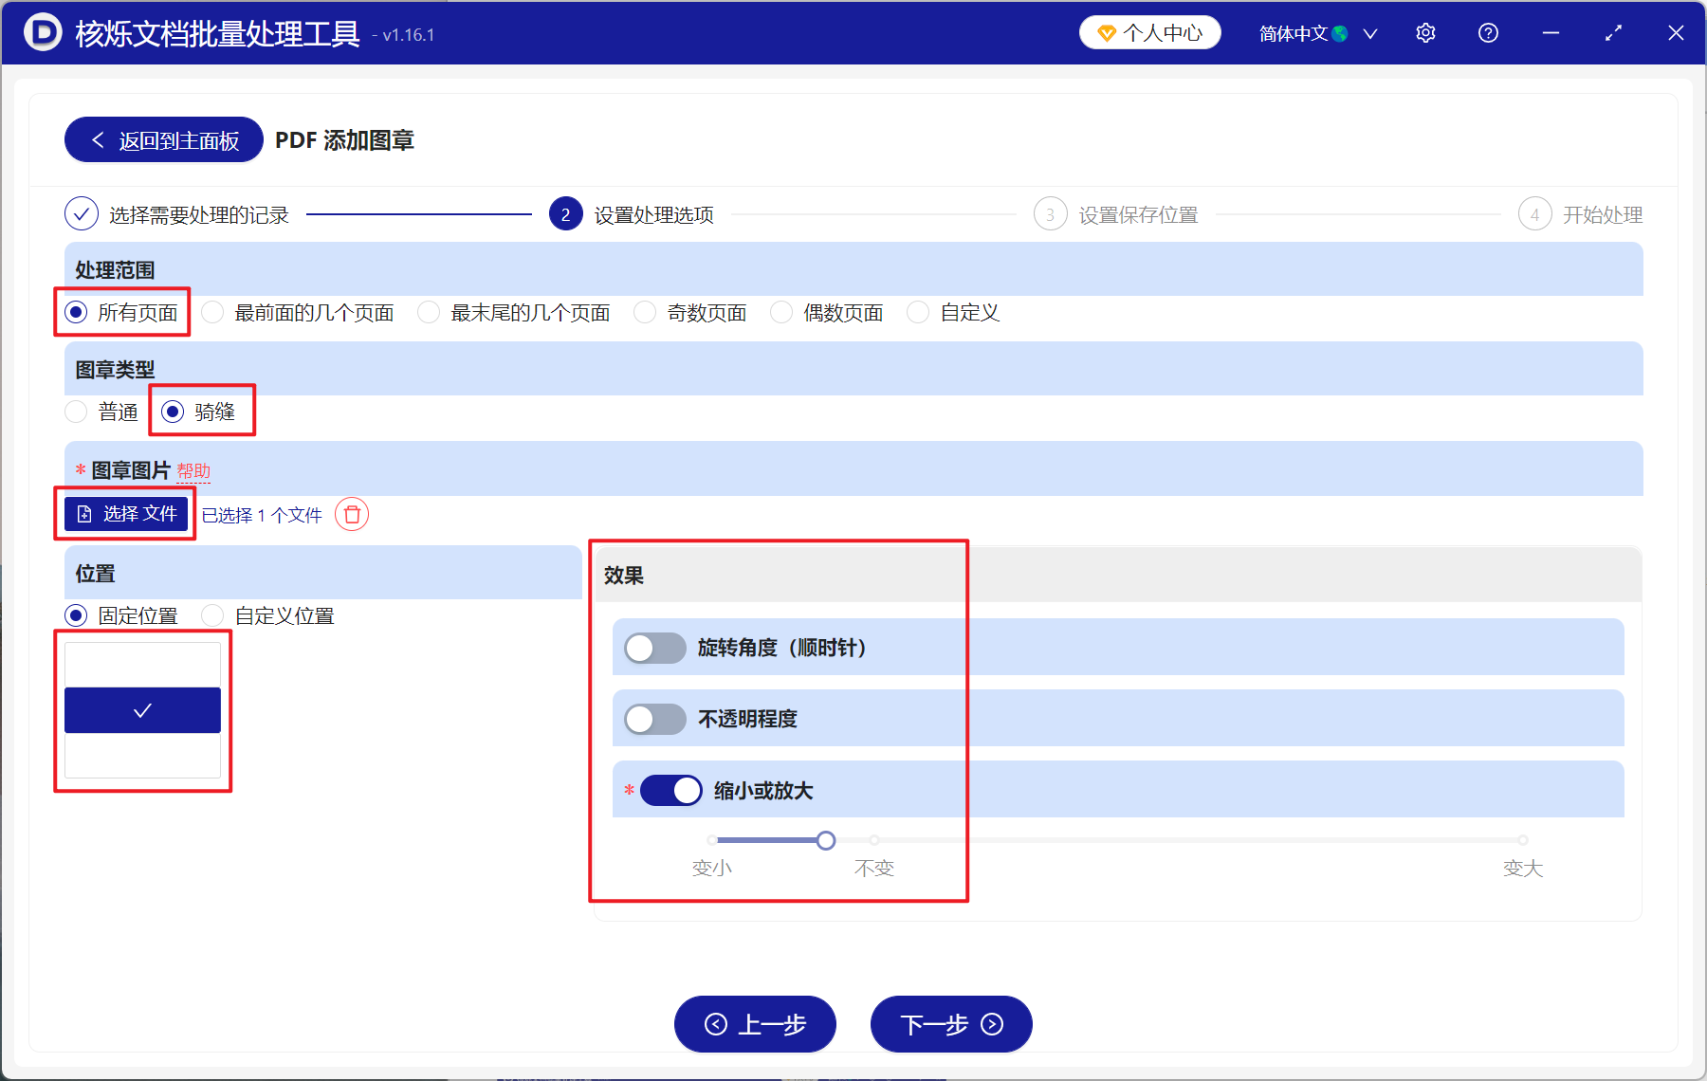
Task: Click the fullscreen diagonal-arrows icon
Action: pyautogui.click(x=1613, y=32)
